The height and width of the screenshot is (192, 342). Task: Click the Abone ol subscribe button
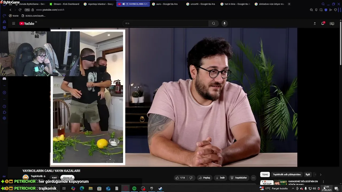coord(67,178)
